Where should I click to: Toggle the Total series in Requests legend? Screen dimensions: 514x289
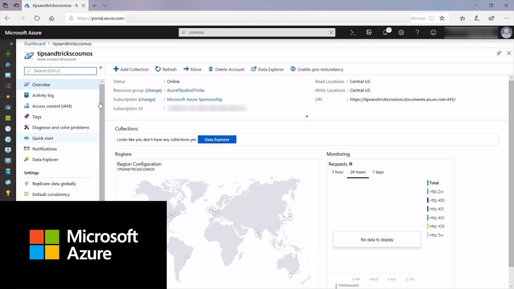point(433,183)
